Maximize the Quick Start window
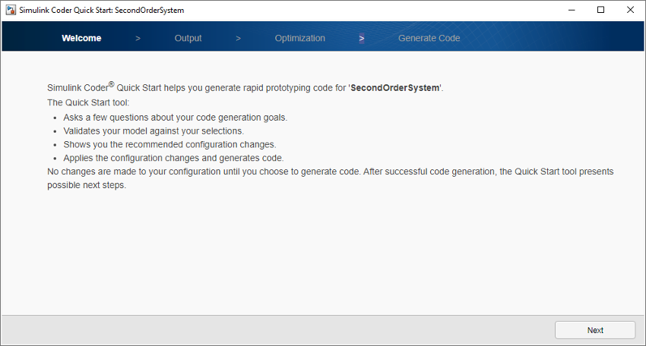646x346 pixels. coord(600,11)
